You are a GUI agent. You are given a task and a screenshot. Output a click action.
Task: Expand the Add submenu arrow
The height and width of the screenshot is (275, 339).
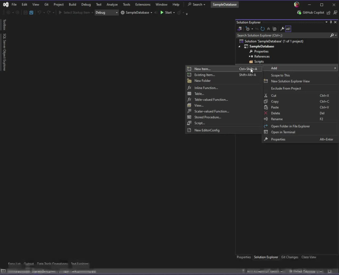click(x=335, y=68)
